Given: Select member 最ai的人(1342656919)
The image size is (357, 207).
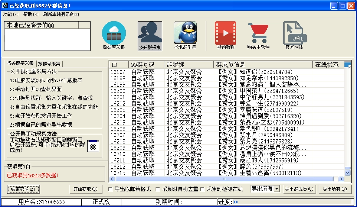Looking at the screenshot, I should coord(269,160).
